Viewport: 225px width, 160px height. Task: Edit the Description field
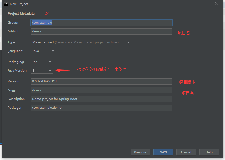pos(101,99)
